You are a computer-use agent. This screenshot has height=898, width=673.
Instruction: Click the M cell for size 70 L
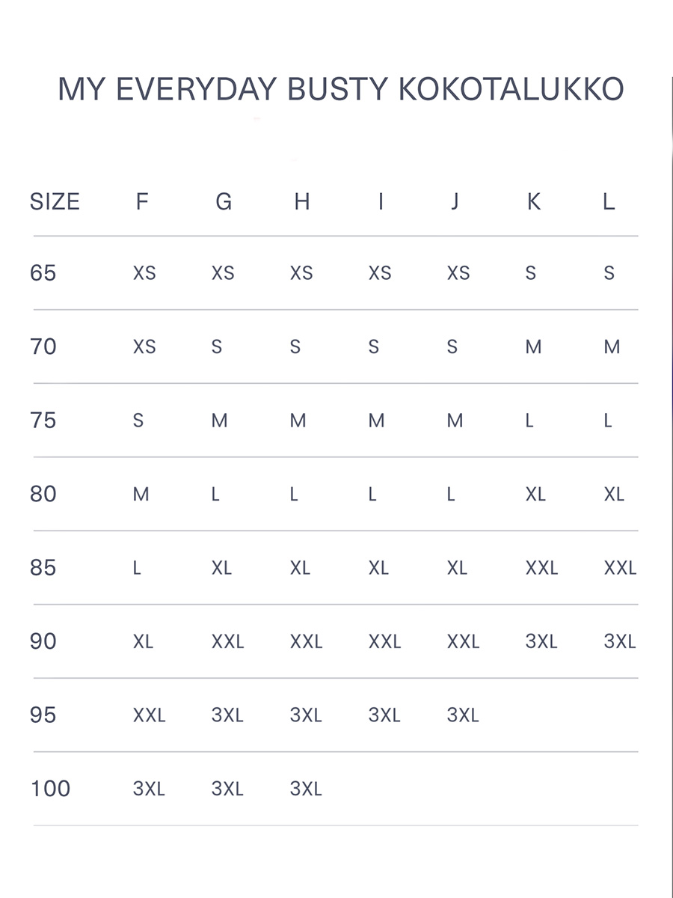coord(612,347)
